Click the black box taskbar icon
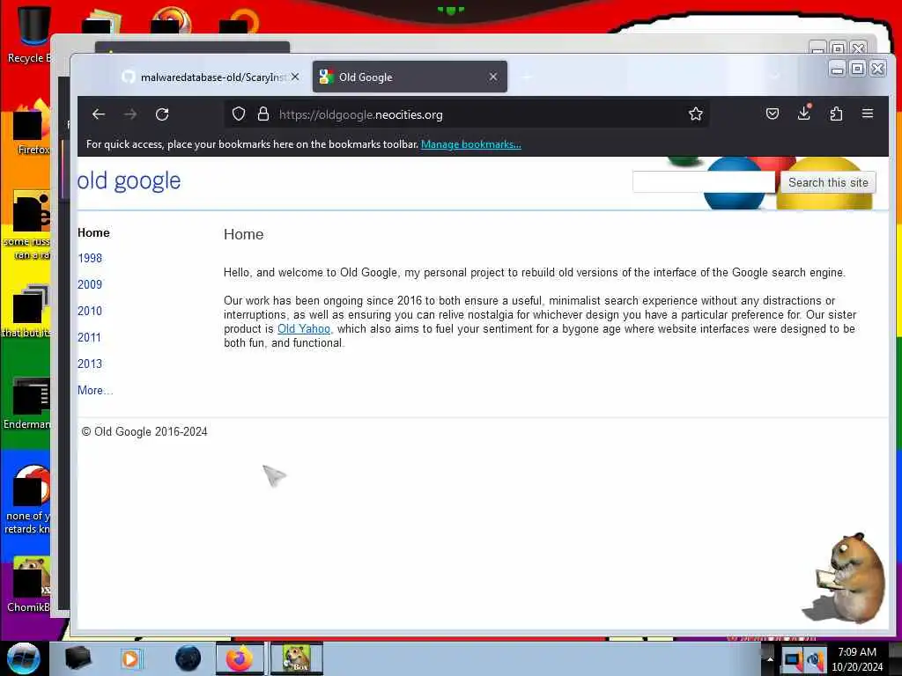Viewport: 902px width, 676px height. point(78,658)
